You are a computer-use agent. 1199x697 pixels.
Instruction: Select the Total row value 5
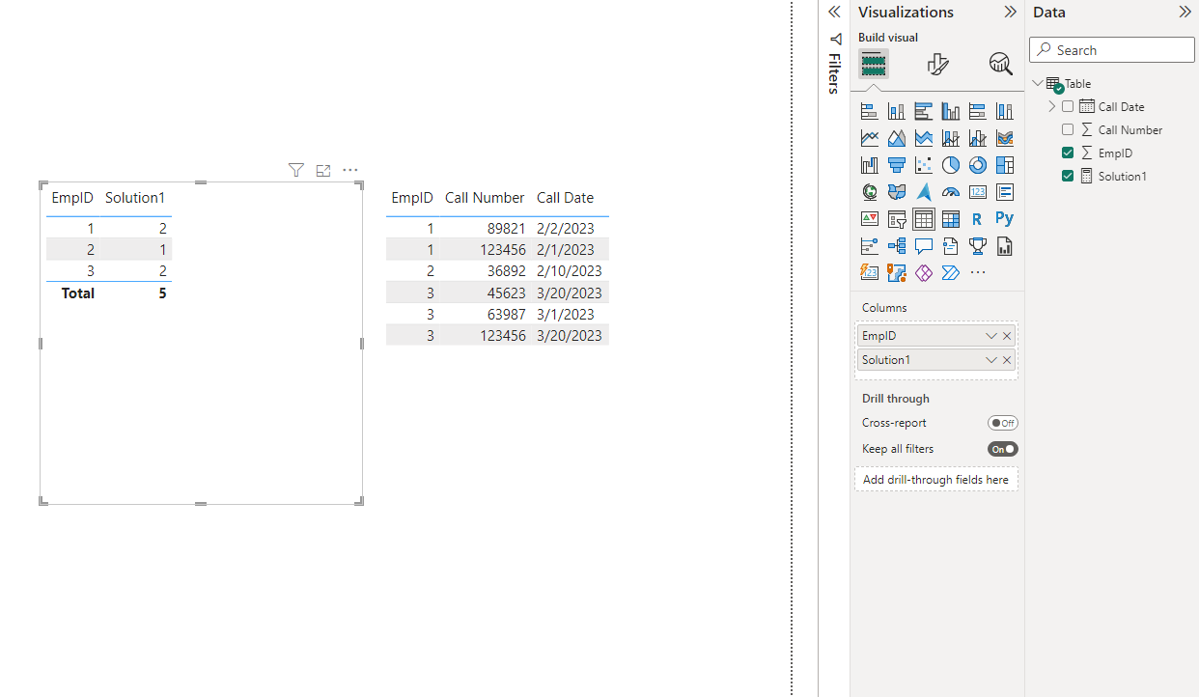(x=162, y=293)
